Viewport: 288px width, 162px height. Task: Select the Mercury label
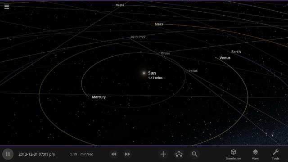tap(99, 97)
